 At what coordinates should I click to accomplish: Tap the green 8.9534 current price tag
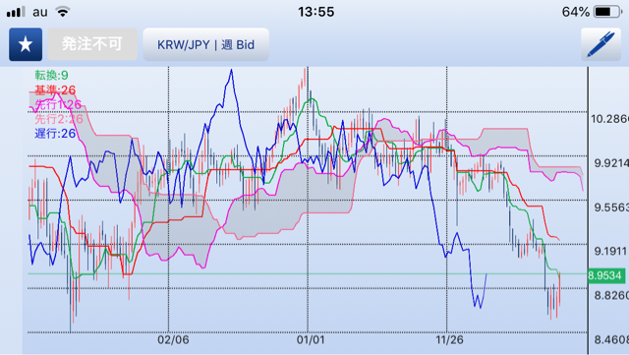606,276
